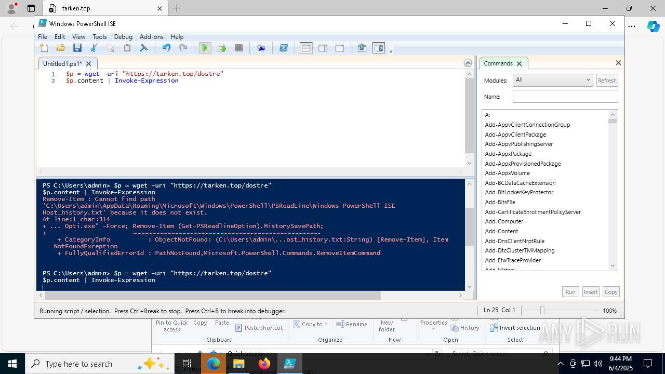
Task: Open the View menu
Action: point(78,37)
